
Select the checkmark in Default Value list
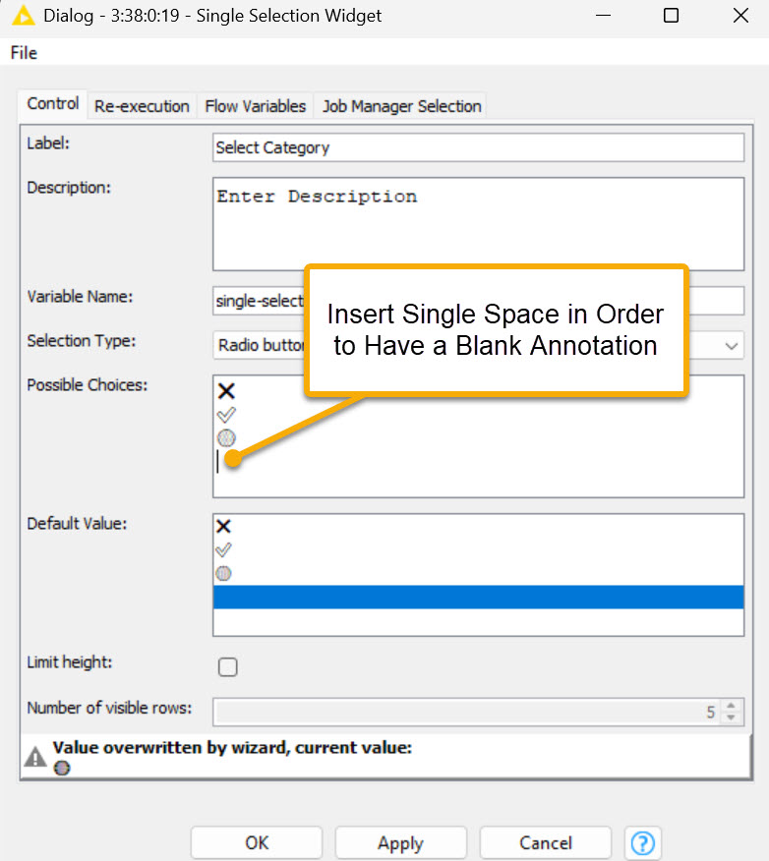pyautogui.click(x=224, y=550)
